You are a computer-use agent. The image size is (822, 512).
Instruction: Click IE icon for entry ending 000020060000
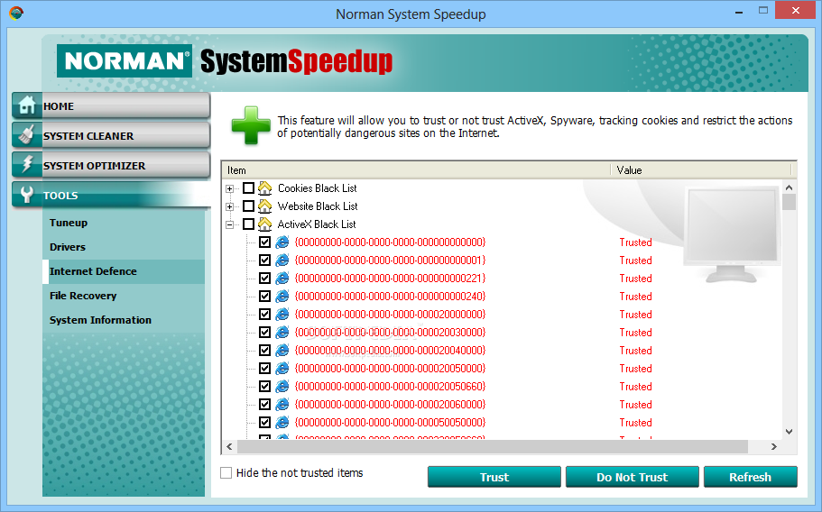coord(282,404)
